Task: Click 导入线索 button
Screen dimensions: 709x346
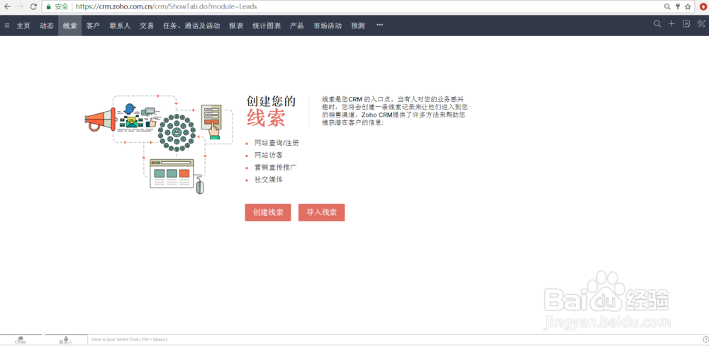Action: [x=321, y=212]
